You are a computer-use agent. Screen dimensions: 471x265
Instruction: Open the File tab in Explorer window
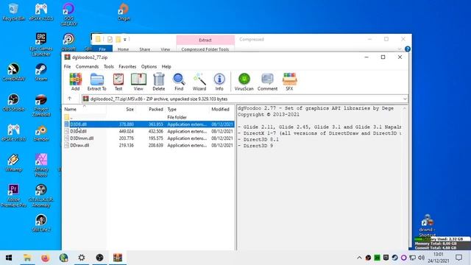click(102, 49)
